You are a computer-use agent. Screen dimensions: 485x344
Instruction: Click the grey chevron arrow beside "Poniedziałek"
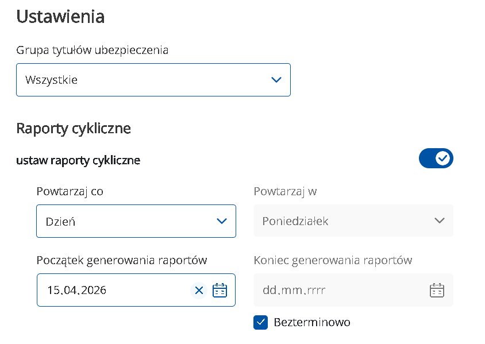440,221
